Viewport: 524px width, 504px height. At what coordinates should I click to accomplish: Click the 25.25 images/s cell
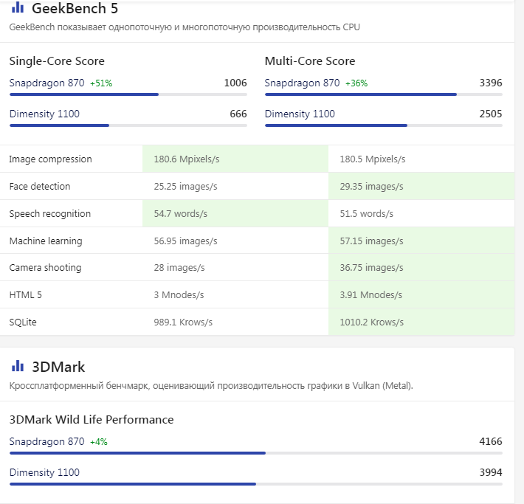[x=235, y=187]
